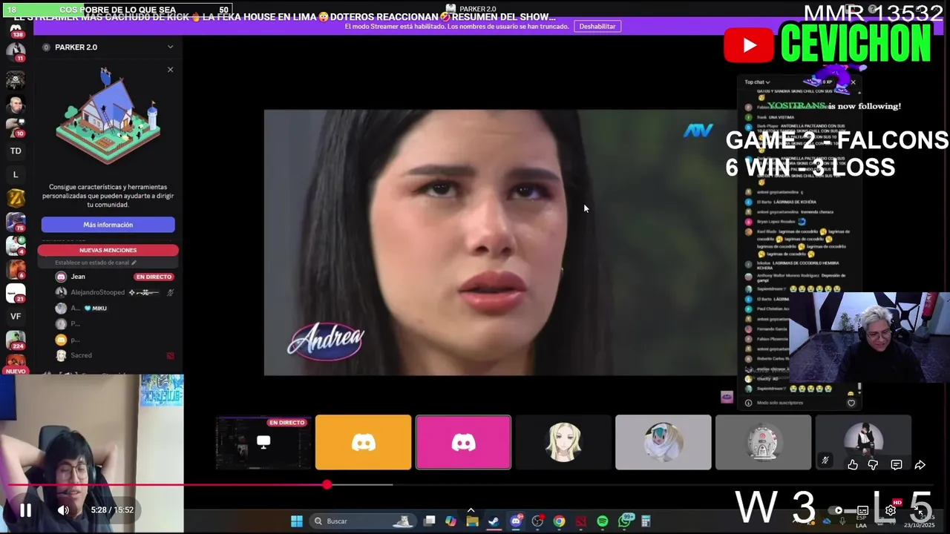The height and width of the screenshot is (534, 950).
Task: Open the Discord home icon with 138 badge
Action: point(16,31)
